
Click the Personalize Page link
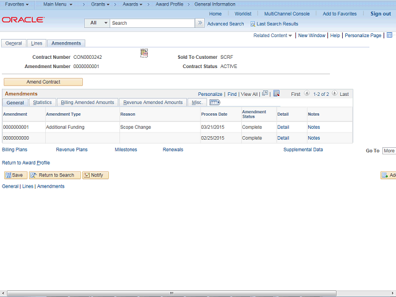tap(363, 35)
